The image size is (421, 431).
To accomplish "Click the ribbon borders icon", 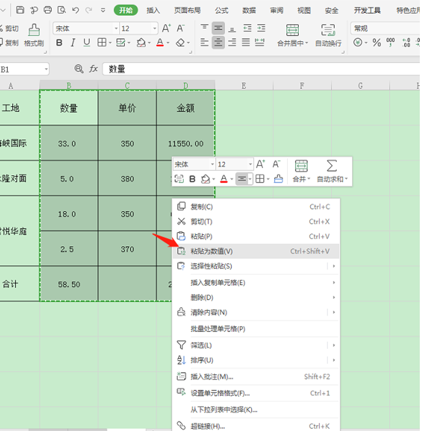I will (x=102, y=43).
